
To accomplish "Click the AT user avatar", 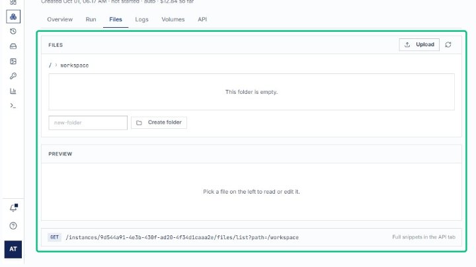I will point(13,249).
